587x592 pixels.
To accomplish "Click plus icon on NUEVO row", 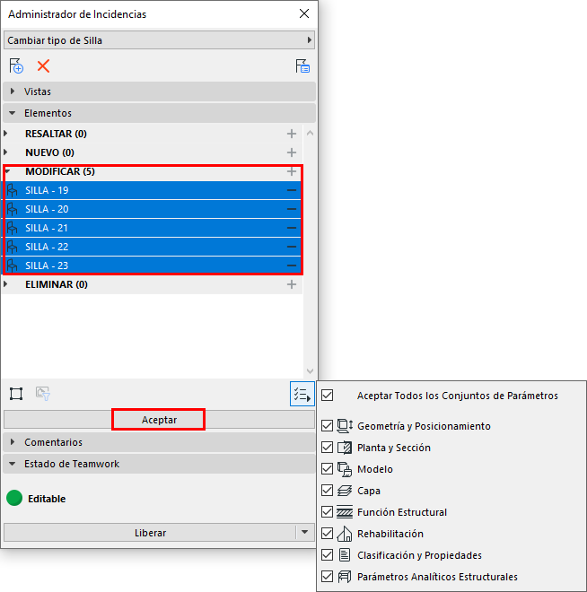I will (x=291, y=152).
